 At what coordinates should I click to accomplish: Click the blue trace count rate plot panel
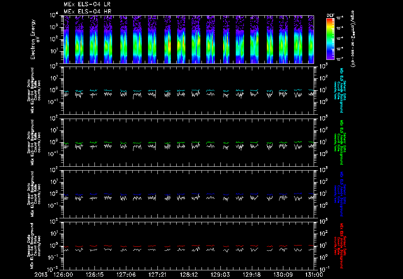pos(189,194)
